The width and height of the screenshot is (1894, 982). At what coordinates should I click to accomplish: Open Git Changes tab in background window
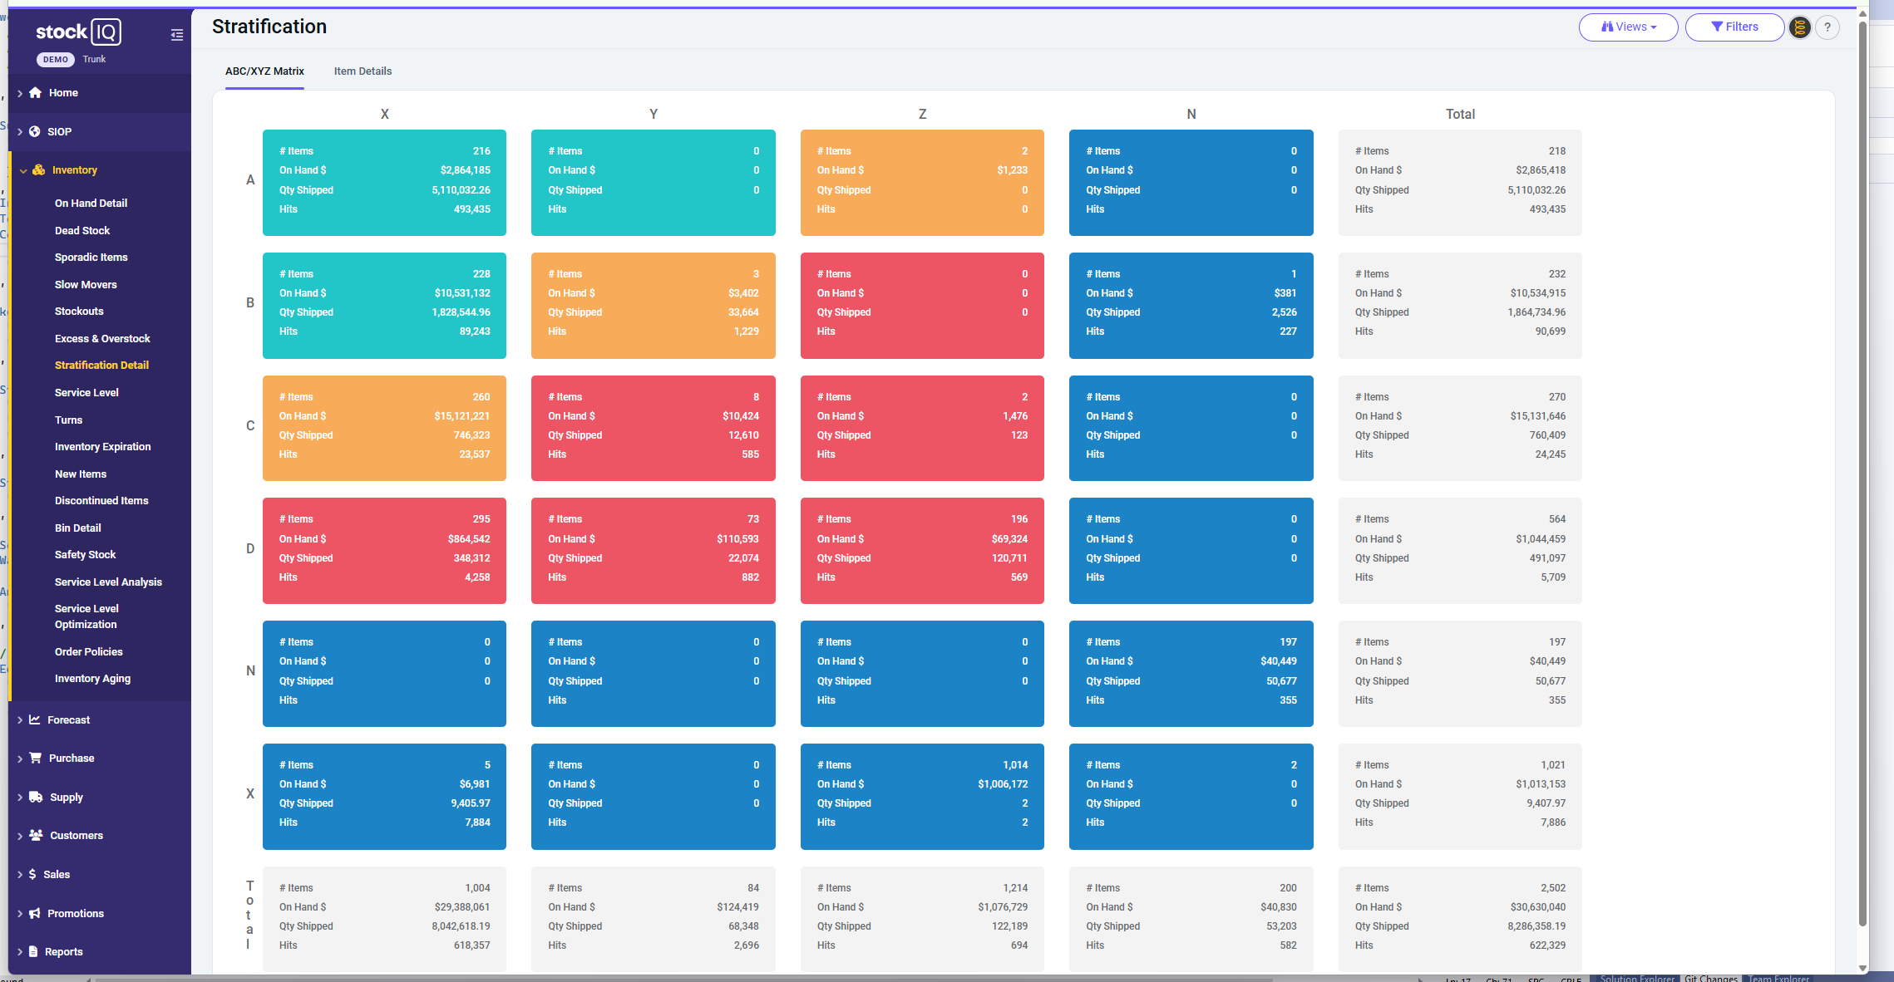pos(1711,978)
